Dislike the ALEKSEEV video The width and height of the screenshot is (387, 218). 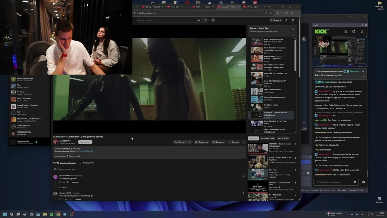click(189, 142)
